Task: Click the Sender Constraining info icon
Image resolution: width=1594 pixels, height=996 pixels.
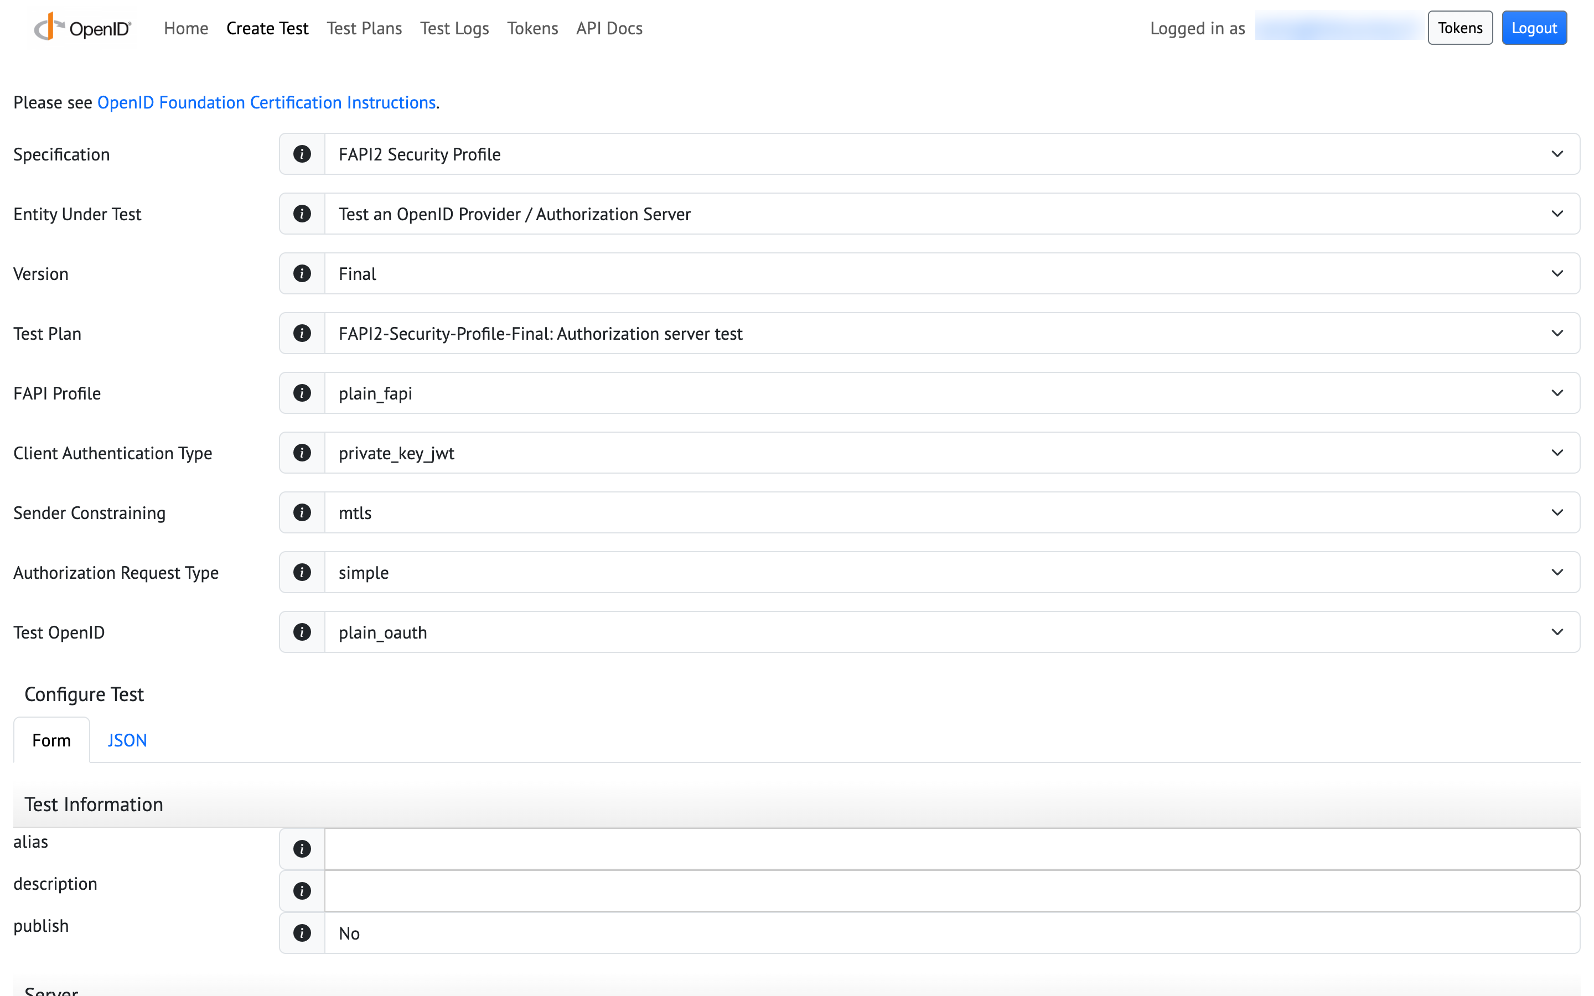Action: click(x=302, y=512)
